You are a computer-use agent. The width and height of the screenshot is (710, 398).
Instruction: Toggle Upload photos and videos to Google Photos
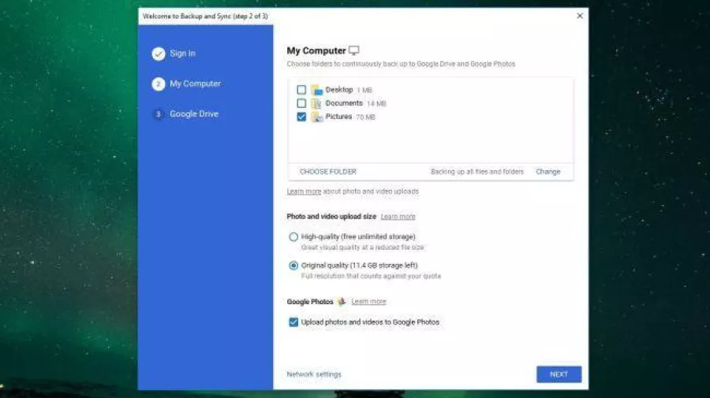coord(293,322)
